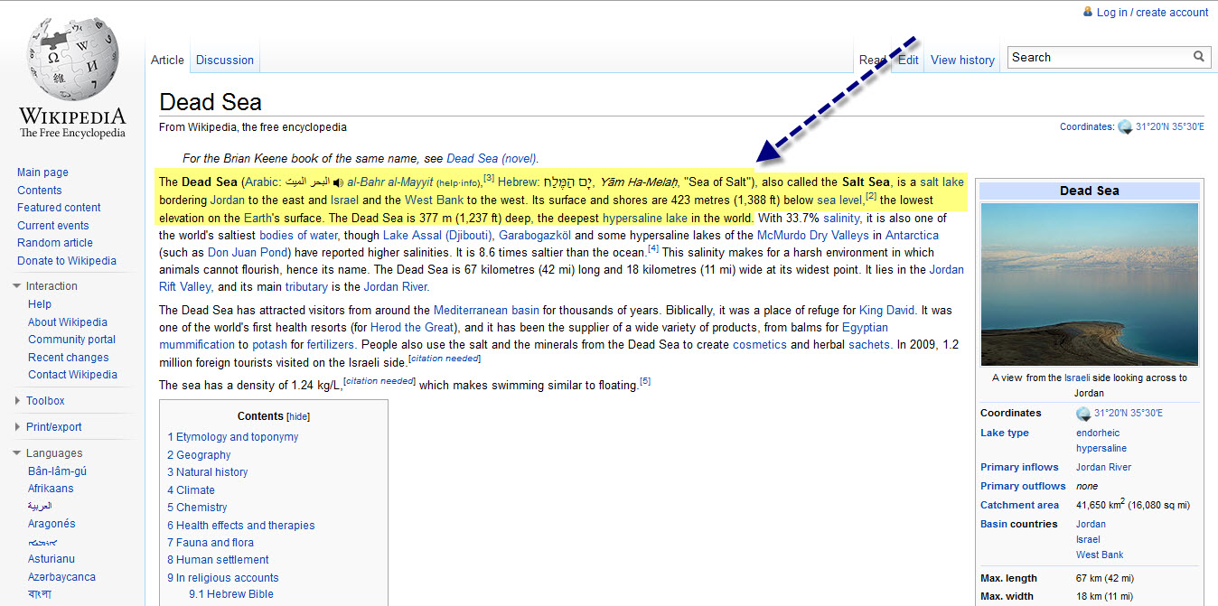Click the infobox coordinates globe icon
1218x606 pixels.
tap(1083, 414)
